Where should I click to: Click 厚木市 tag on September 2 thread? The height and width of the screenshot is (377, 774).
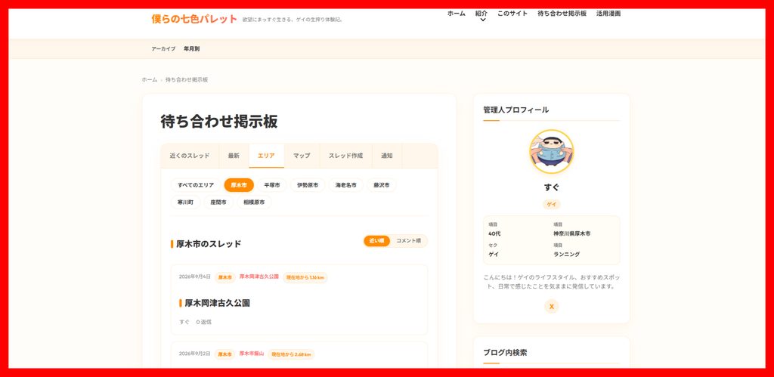pos(224,354)
